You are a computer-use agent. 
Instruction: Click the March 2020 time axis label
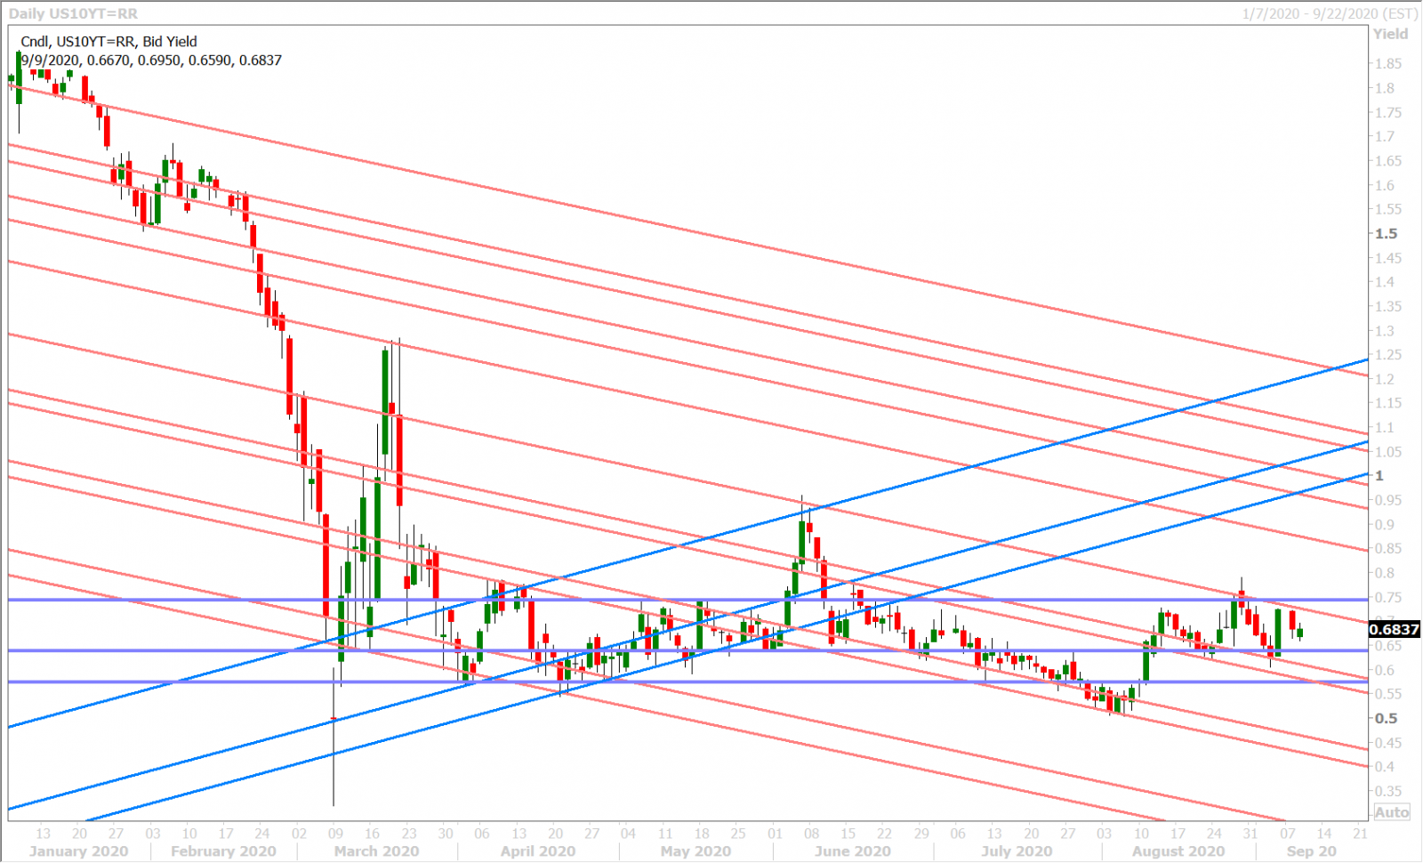(376, 851)
